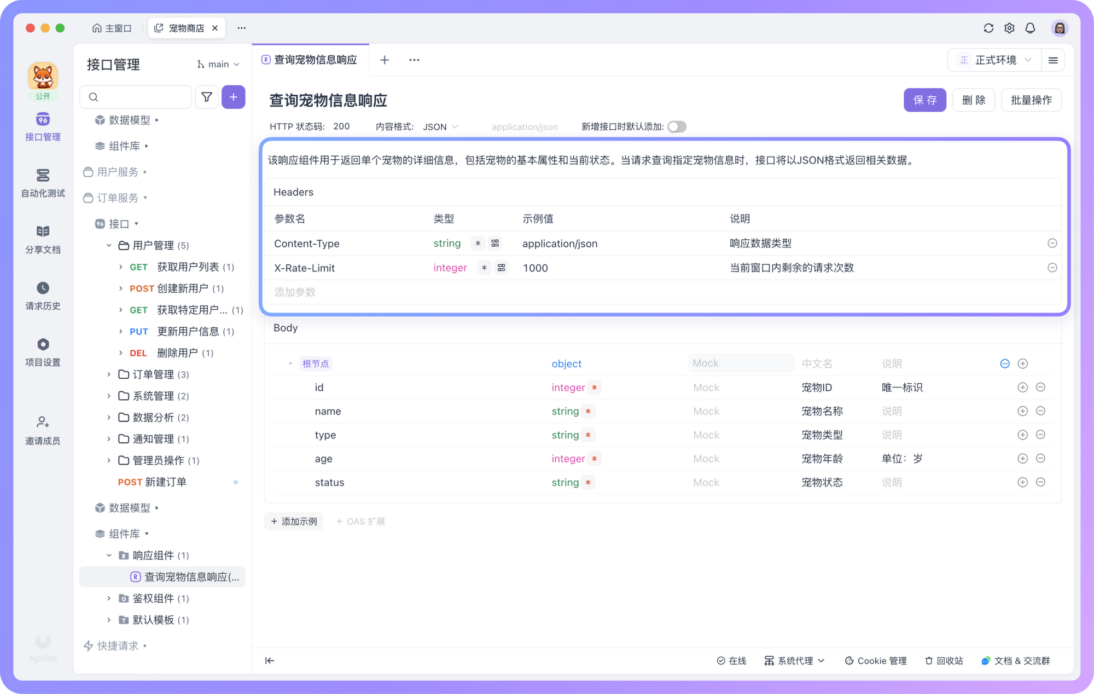The height and width of the screenshot is (694, 1094).
Task: Enable the 新增接口时默认添加 switch
Action: click(677, 126)
